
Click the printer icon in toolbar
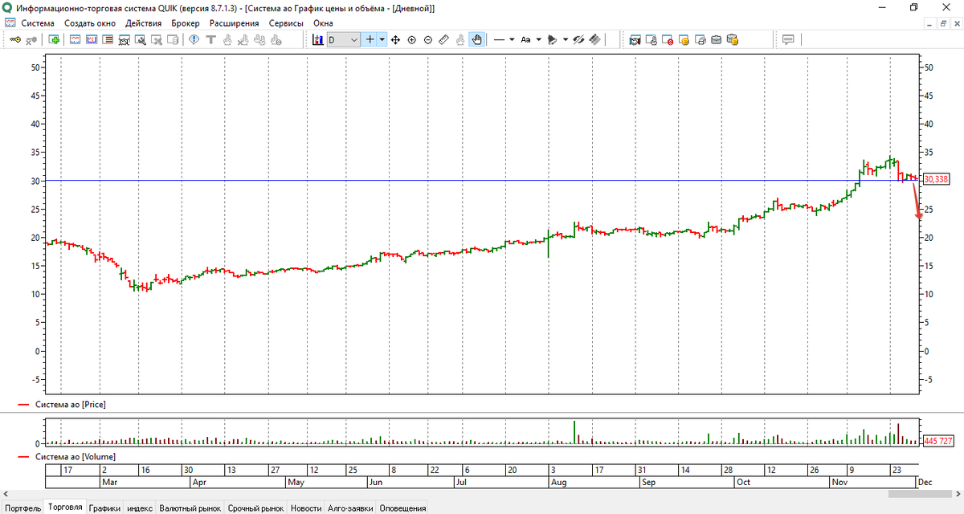[699, 39]
